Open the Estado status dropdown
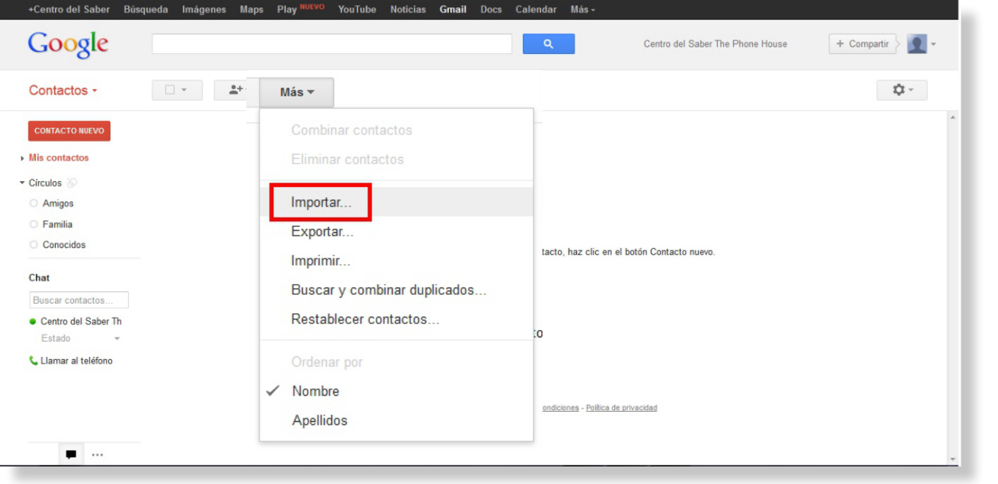The height and width of the screenshot is (484, 998). tap(116, 339)
